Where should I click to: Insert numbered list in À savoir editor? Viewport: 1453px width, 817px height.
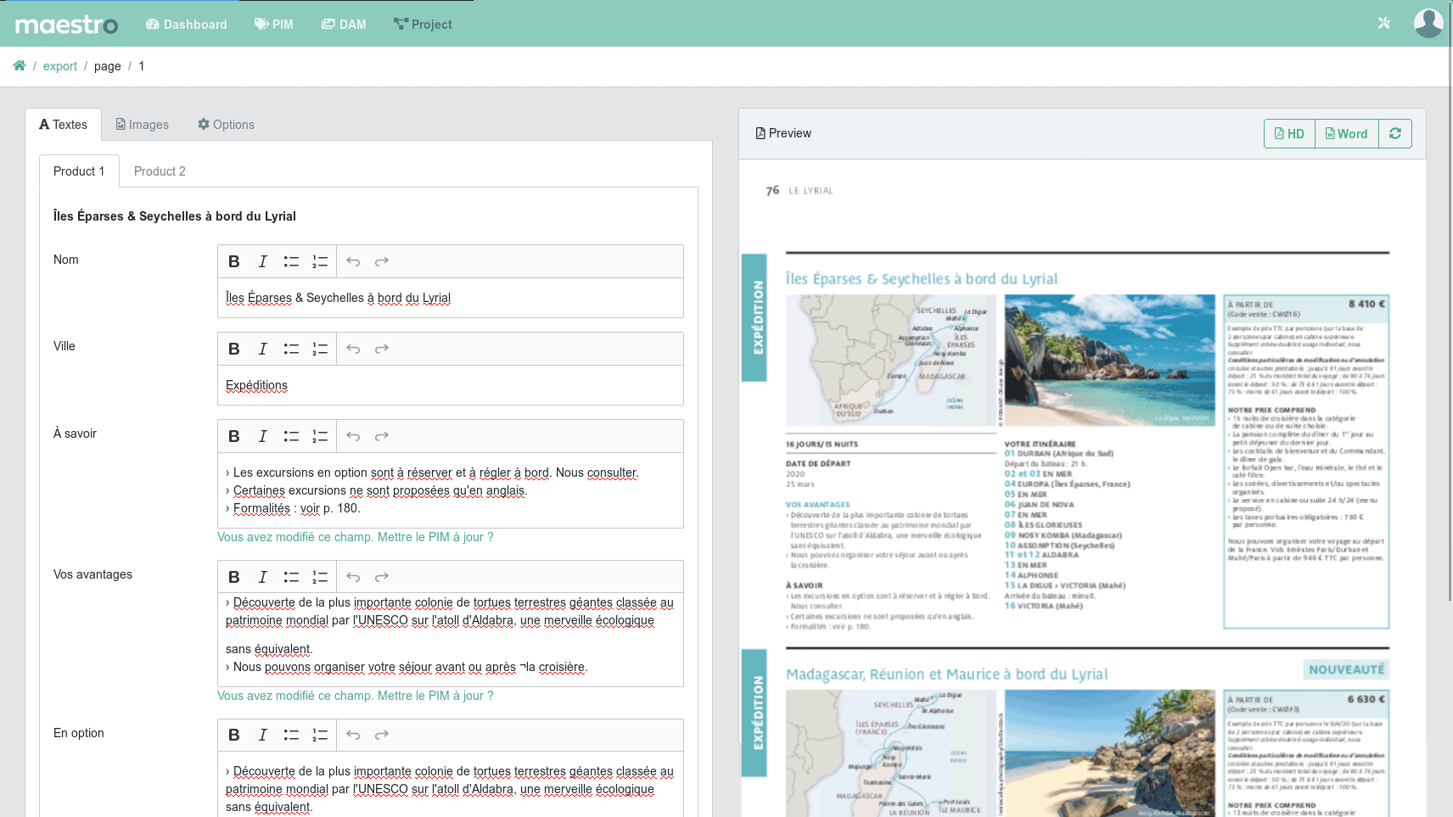(x=320, y=437)
